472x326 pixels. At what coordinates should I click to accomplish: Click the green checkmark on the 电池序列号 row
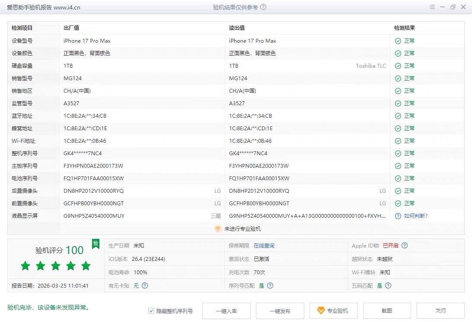coord(398,178)
